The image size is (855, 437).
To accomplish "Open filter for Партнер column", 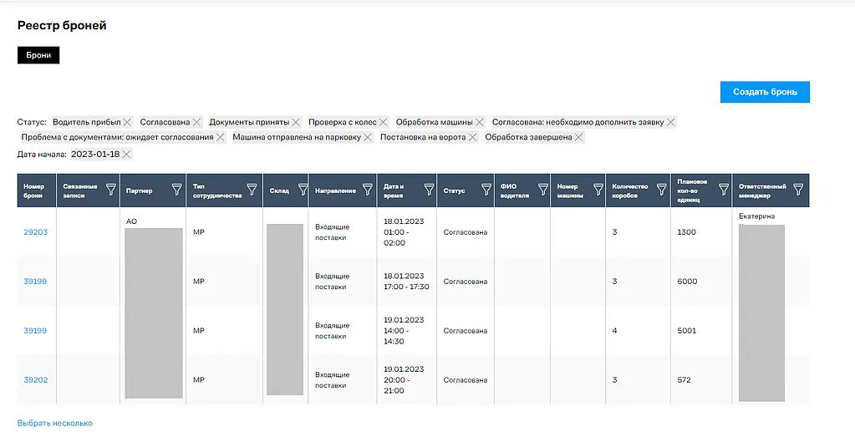I will [176, 191].
